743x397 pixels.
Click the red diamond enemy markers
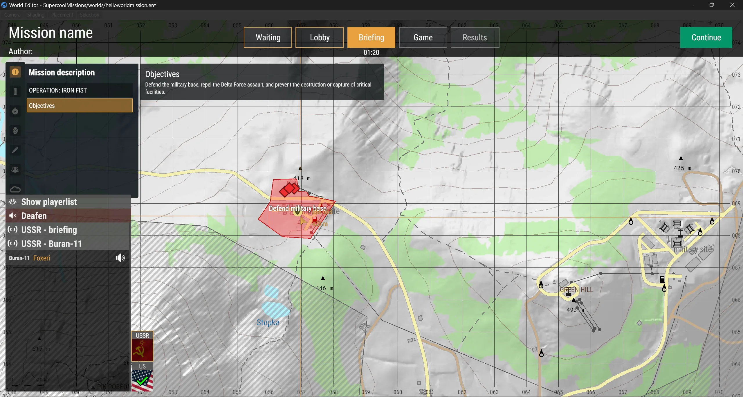pyautogui.click(x=289, y=189)
